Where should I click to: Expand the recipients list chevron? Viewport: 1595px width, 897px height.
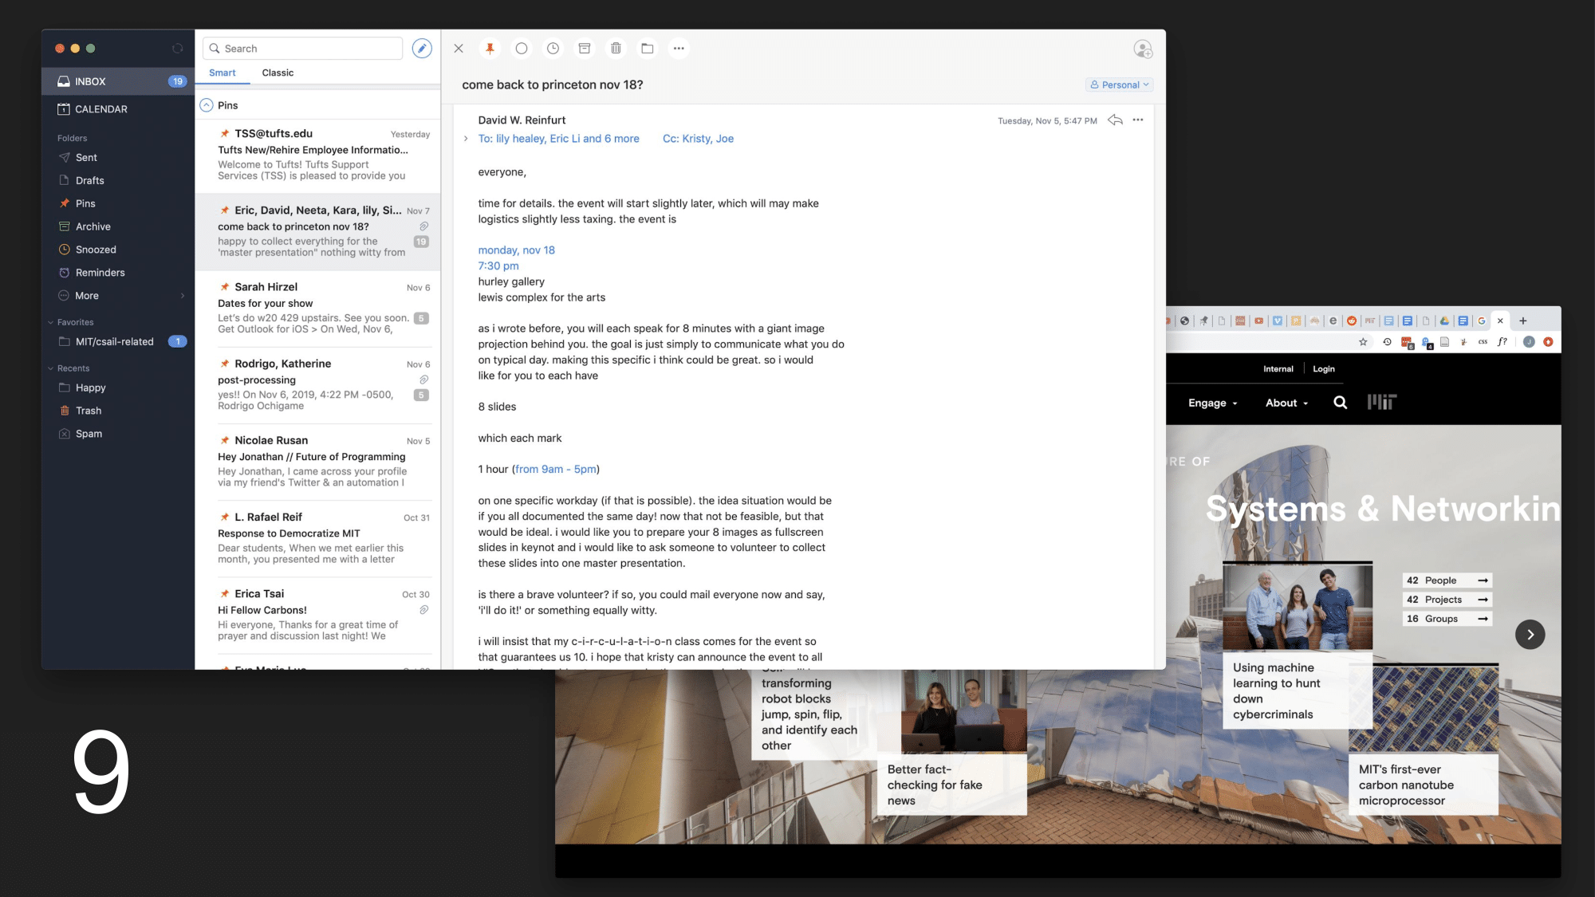[466, 139]
